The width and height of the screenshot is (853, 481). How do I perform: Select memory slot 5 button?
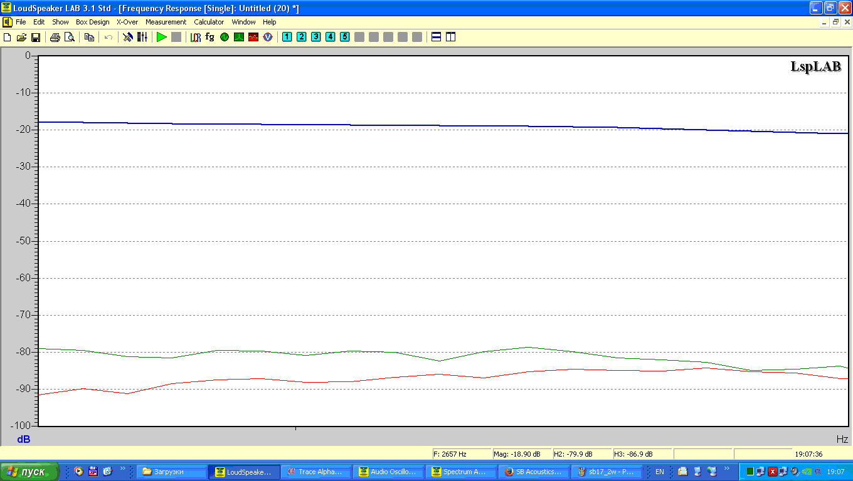[x=345, y=37]
